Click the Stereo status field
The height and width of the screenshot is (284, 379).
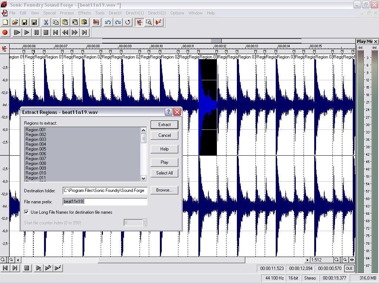[310, 278]
